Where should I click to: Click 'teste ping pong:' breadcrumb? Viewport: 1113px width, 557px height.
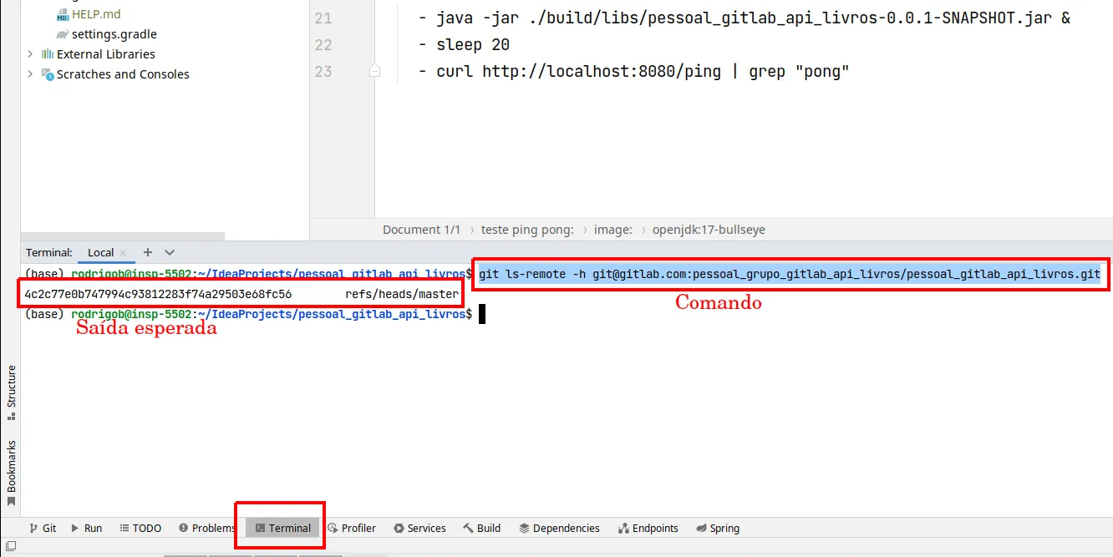pos(527,230)
